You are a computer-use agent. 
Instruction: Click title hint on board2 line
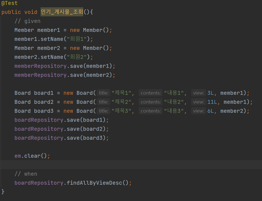(104, 102)
